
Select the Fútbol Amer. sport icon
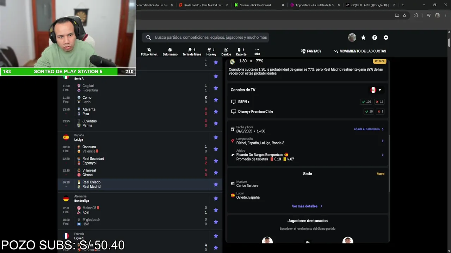tap(149, 52)
